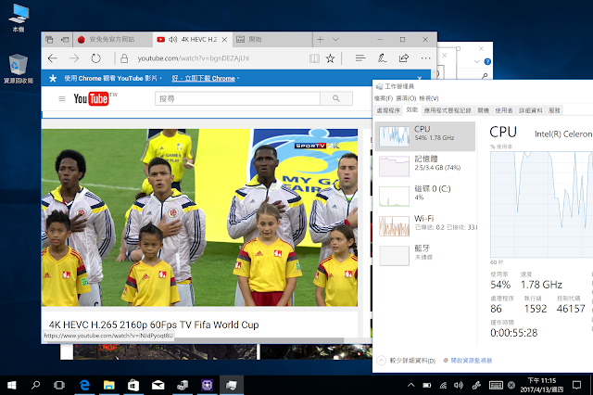Select the 效能 tab in Task Manager
593x395 pixels.
coord(411,109)
